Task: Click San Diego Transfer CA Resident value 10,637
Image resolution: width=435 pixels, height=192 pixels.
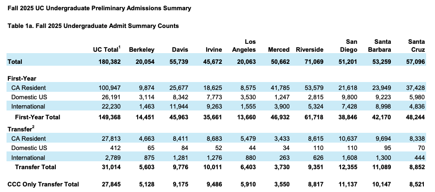Action: [x=348, y=139]
